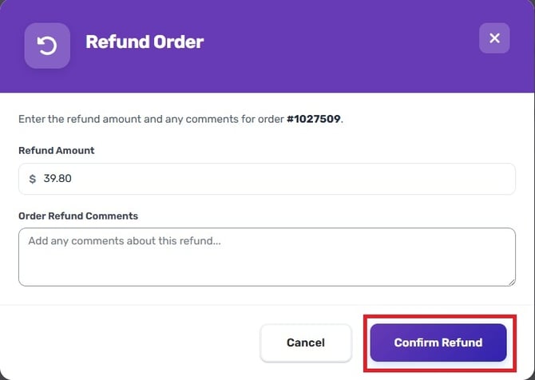The image size is (535, 380).
Task: Click the Order Refund Comments label
Action: coord(78,216)
